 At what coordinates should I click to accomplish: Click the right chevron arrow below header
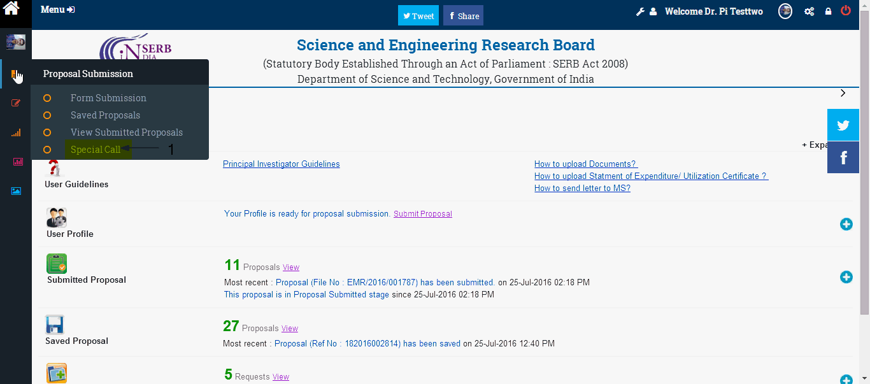(x=843, y=93)
